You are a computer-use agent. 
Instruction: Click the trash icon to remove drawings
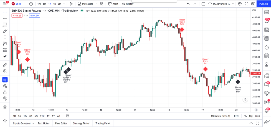point(5,107)
